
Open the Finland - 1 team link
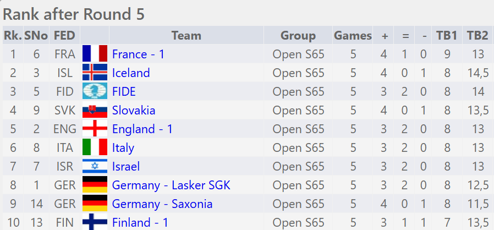coord(140,222)
